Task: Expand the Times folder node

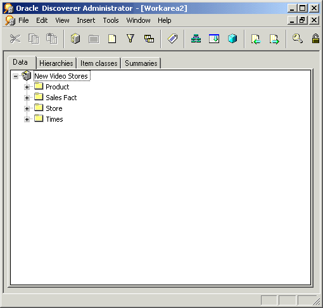Action: point(27,119)
